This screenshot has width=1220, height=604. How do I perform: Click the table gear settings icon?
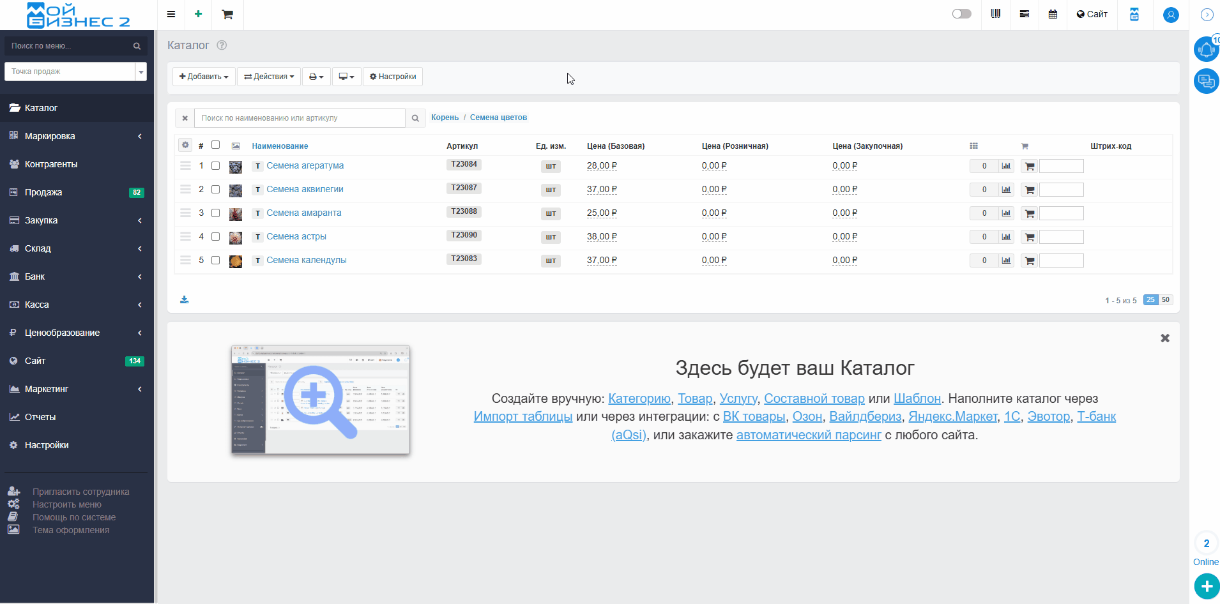coord(185,145)
